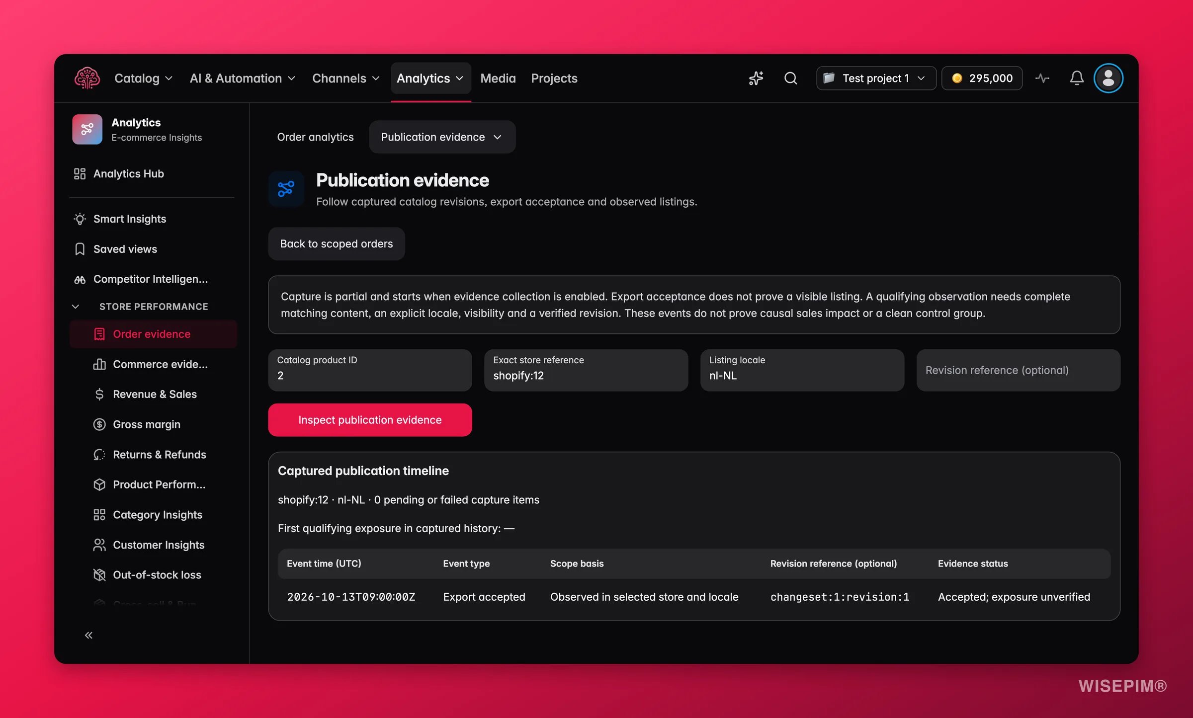Click the coin credits balance 295,000

click(982, 78)
